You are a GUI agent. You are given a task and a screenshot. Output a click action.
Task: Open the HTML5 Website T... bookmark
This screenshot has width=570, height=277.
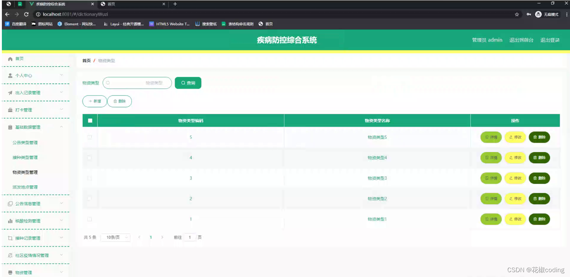(x=170, y=24)
